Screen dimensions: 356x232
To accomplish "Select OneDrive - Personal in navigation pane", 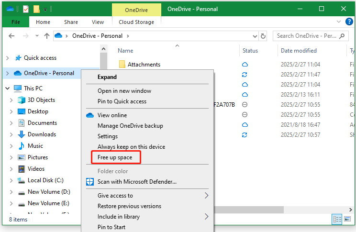I will pyautogui.click(x=49, y=73).
